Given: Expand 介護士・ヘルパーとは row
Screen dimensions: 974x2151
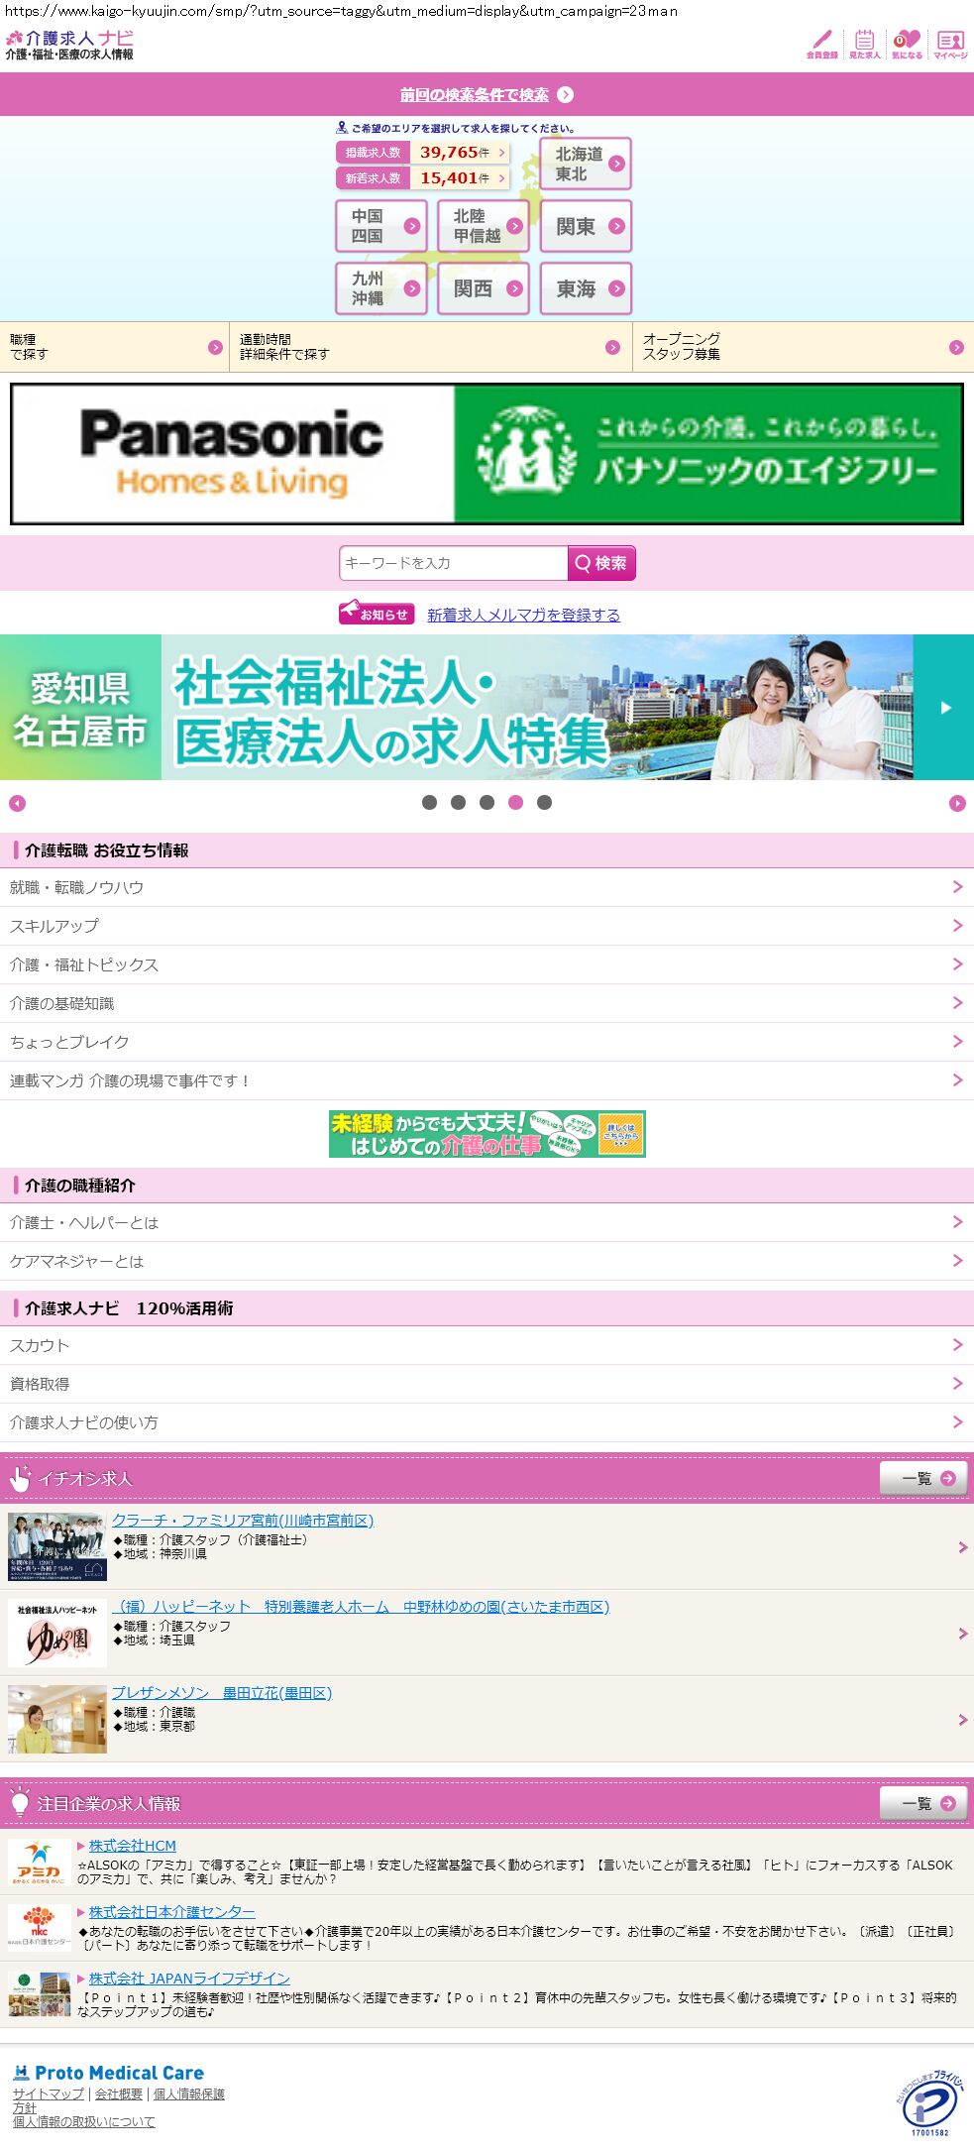Looking at the screenshot, I should point(487,1222).
